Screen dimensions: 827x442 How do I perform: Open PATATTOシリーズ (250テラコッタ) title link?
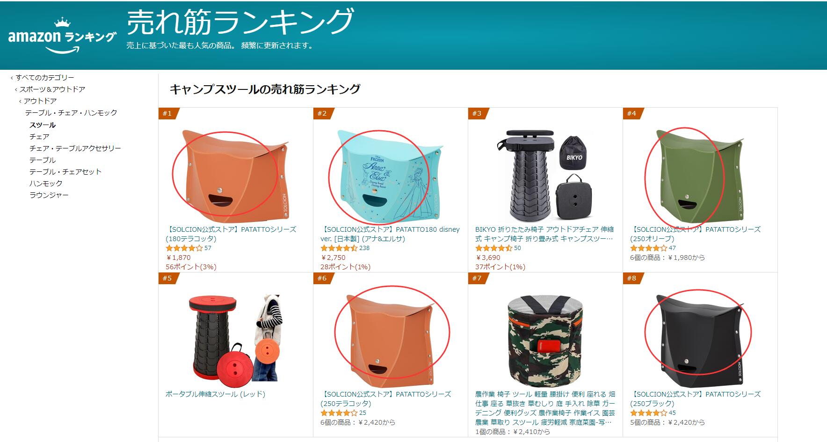(x=386, y=399)
